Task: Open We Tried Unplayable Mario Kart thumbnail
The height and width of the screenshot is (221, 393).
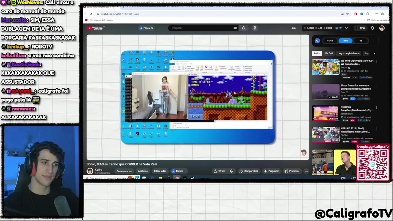Action: [x=325, y=67]
